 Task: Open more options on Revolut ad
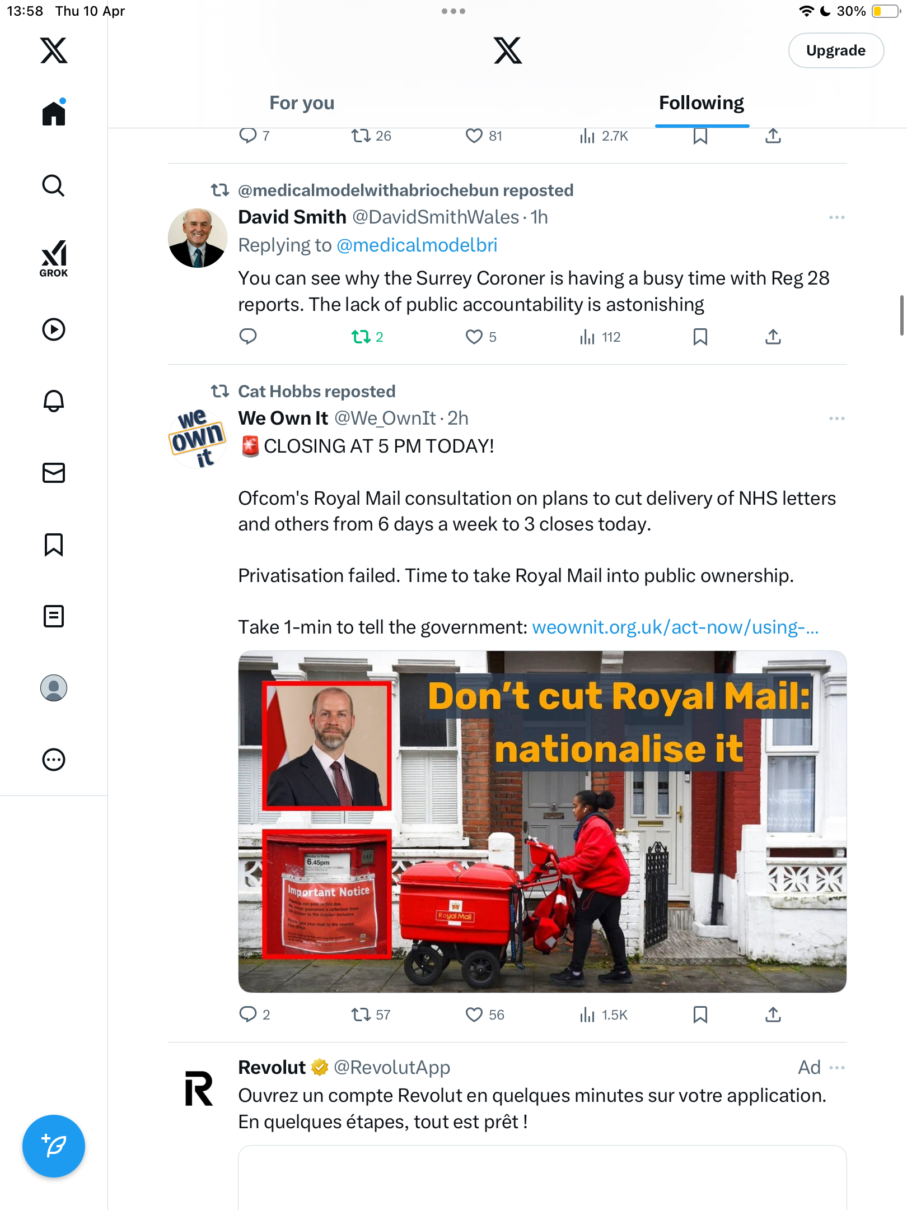836,1068
